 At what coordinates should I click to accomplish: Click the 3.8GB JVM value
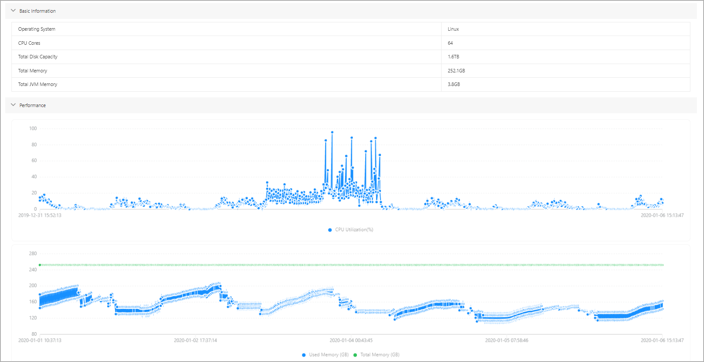click(x=454, y=84)
